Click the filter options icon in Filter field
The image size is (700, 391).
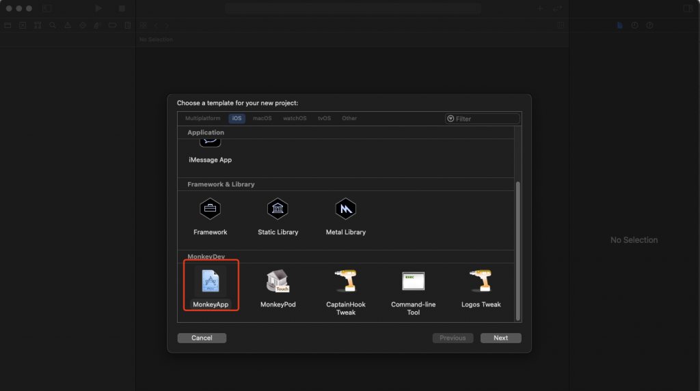(x=450, y=119)
